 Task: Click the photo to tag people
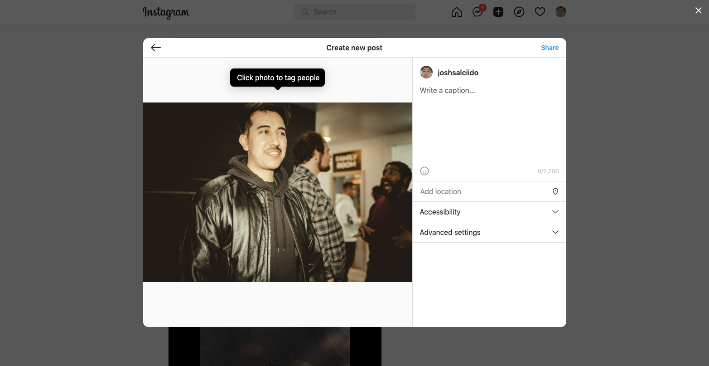click(278, 192)
